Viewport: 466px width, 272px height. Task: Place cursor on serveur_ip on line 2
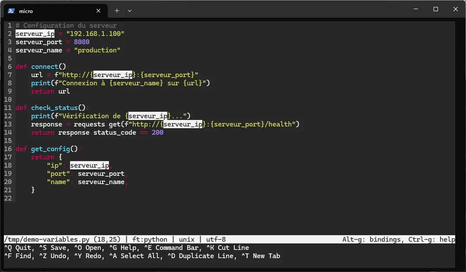[35, 33]
